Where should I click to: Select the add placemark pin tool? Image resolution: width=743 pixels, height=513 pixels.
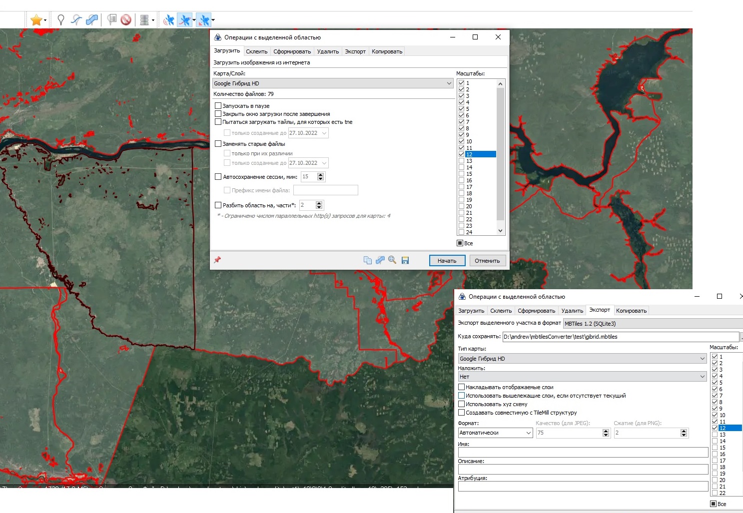pos(60,20)
